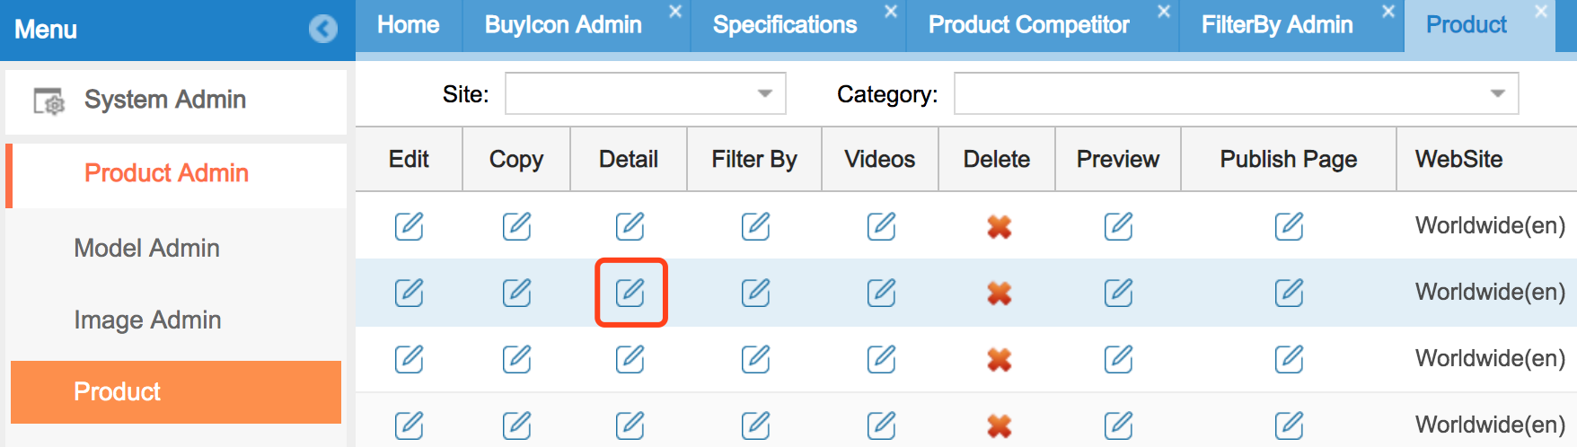
Task: Switch to the Specifications tab
Action: pos(785,25)
